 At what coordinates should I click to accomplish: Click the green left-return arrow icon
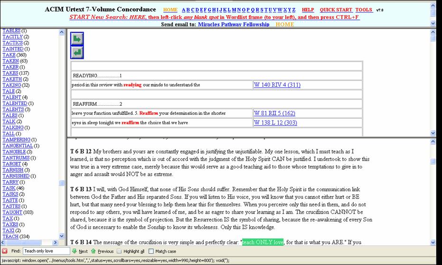pos(77,52)
